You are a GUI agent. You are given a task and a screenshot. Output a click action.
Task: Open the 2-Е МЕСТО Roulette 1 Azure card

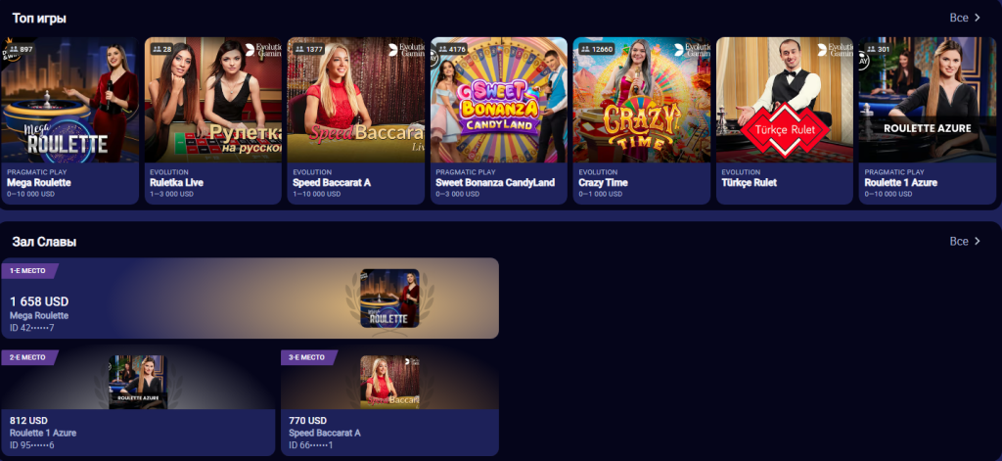coord(138,403)
